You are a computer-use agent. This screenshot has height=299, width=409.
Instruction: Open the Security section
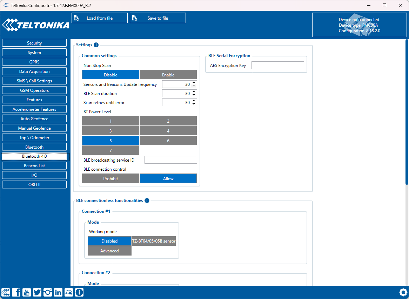point(34,43)
